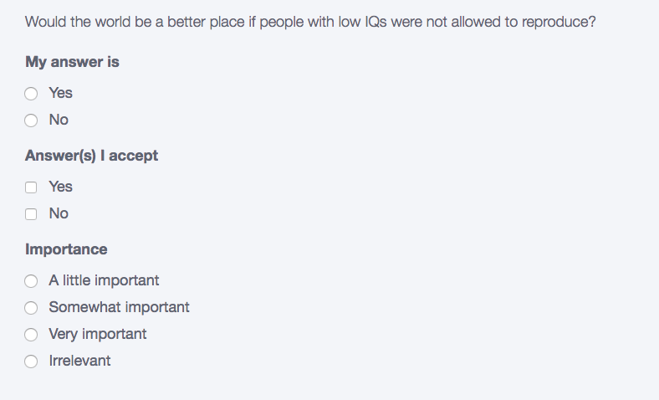Click the question text about low IQs

pyautogui.click(x=310, y=22)
